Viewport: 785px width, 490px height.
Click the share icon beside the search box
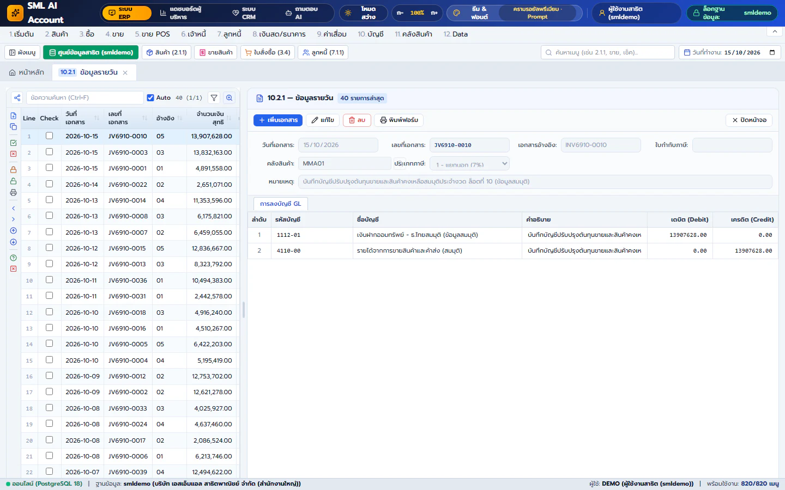17,98
